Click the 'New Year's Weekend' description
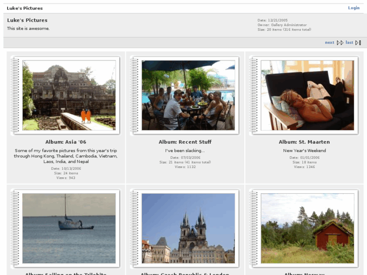The image size is (367, 275). tap(304, 150)
